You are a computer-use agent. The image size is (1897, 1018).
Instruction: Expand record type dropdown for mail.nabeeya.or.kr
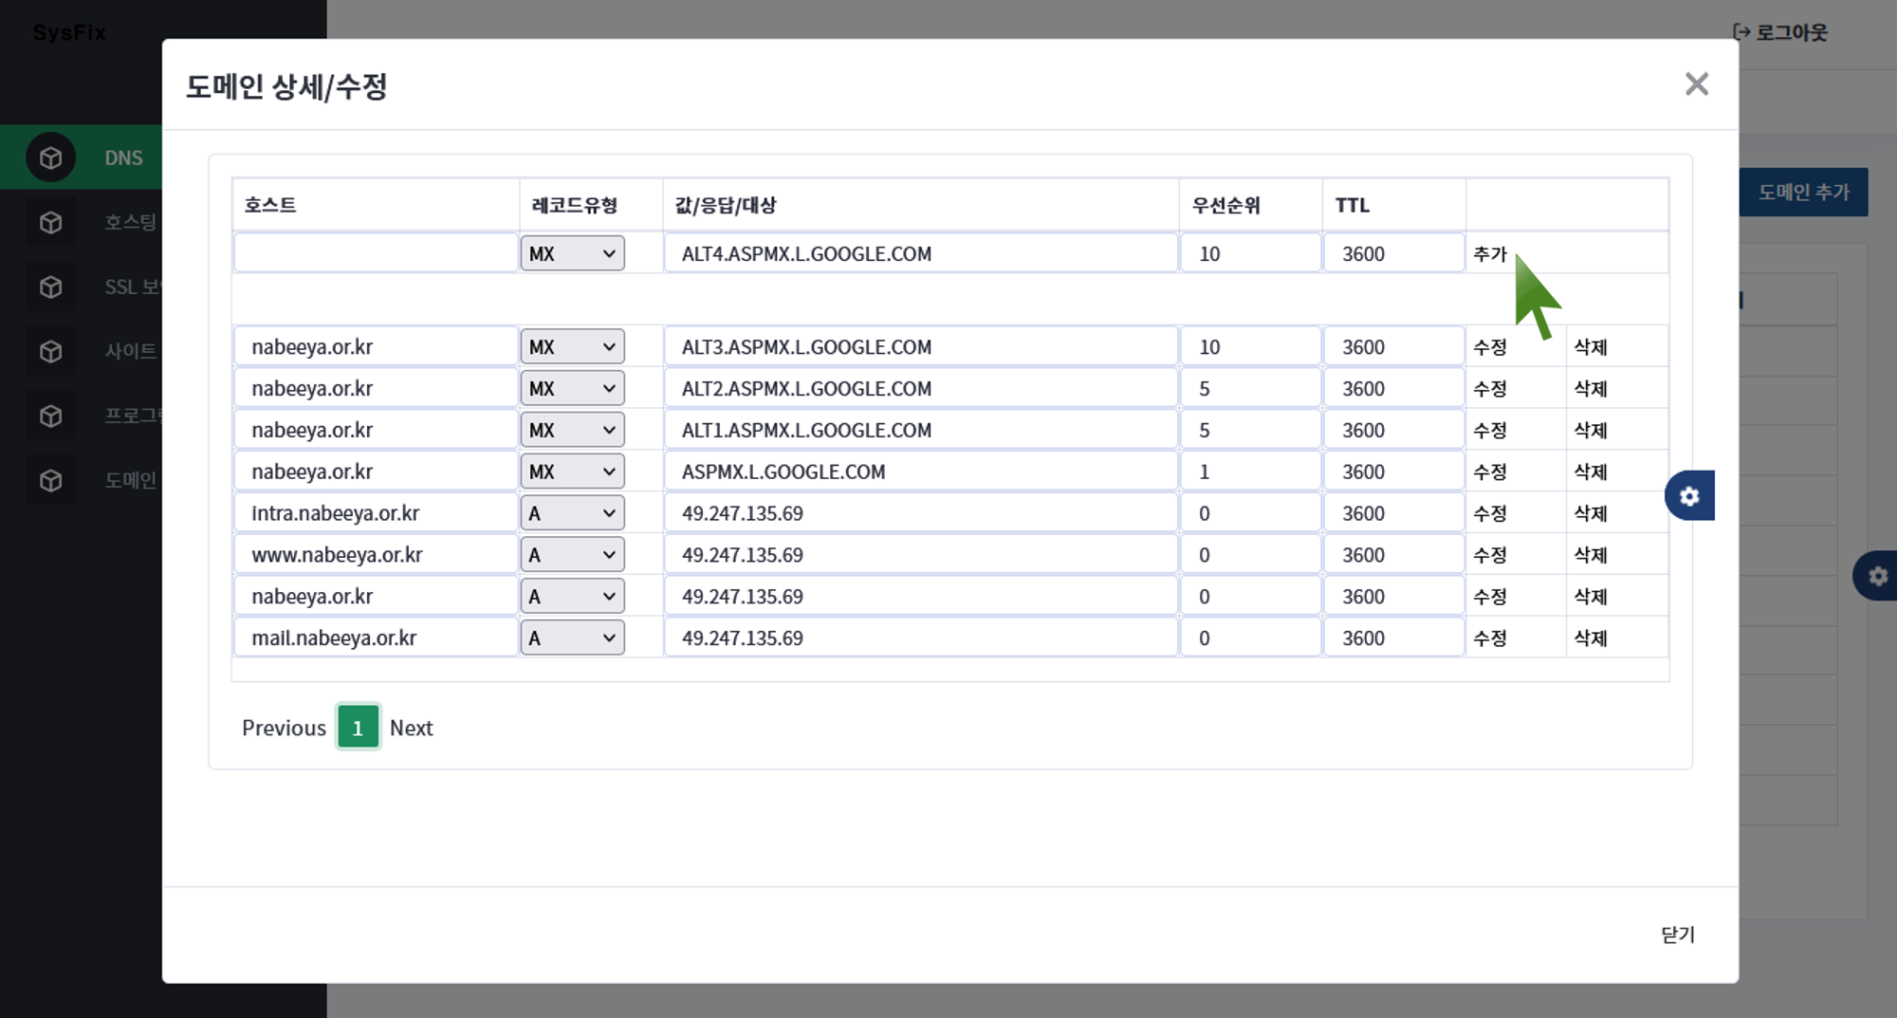(572, 639)
